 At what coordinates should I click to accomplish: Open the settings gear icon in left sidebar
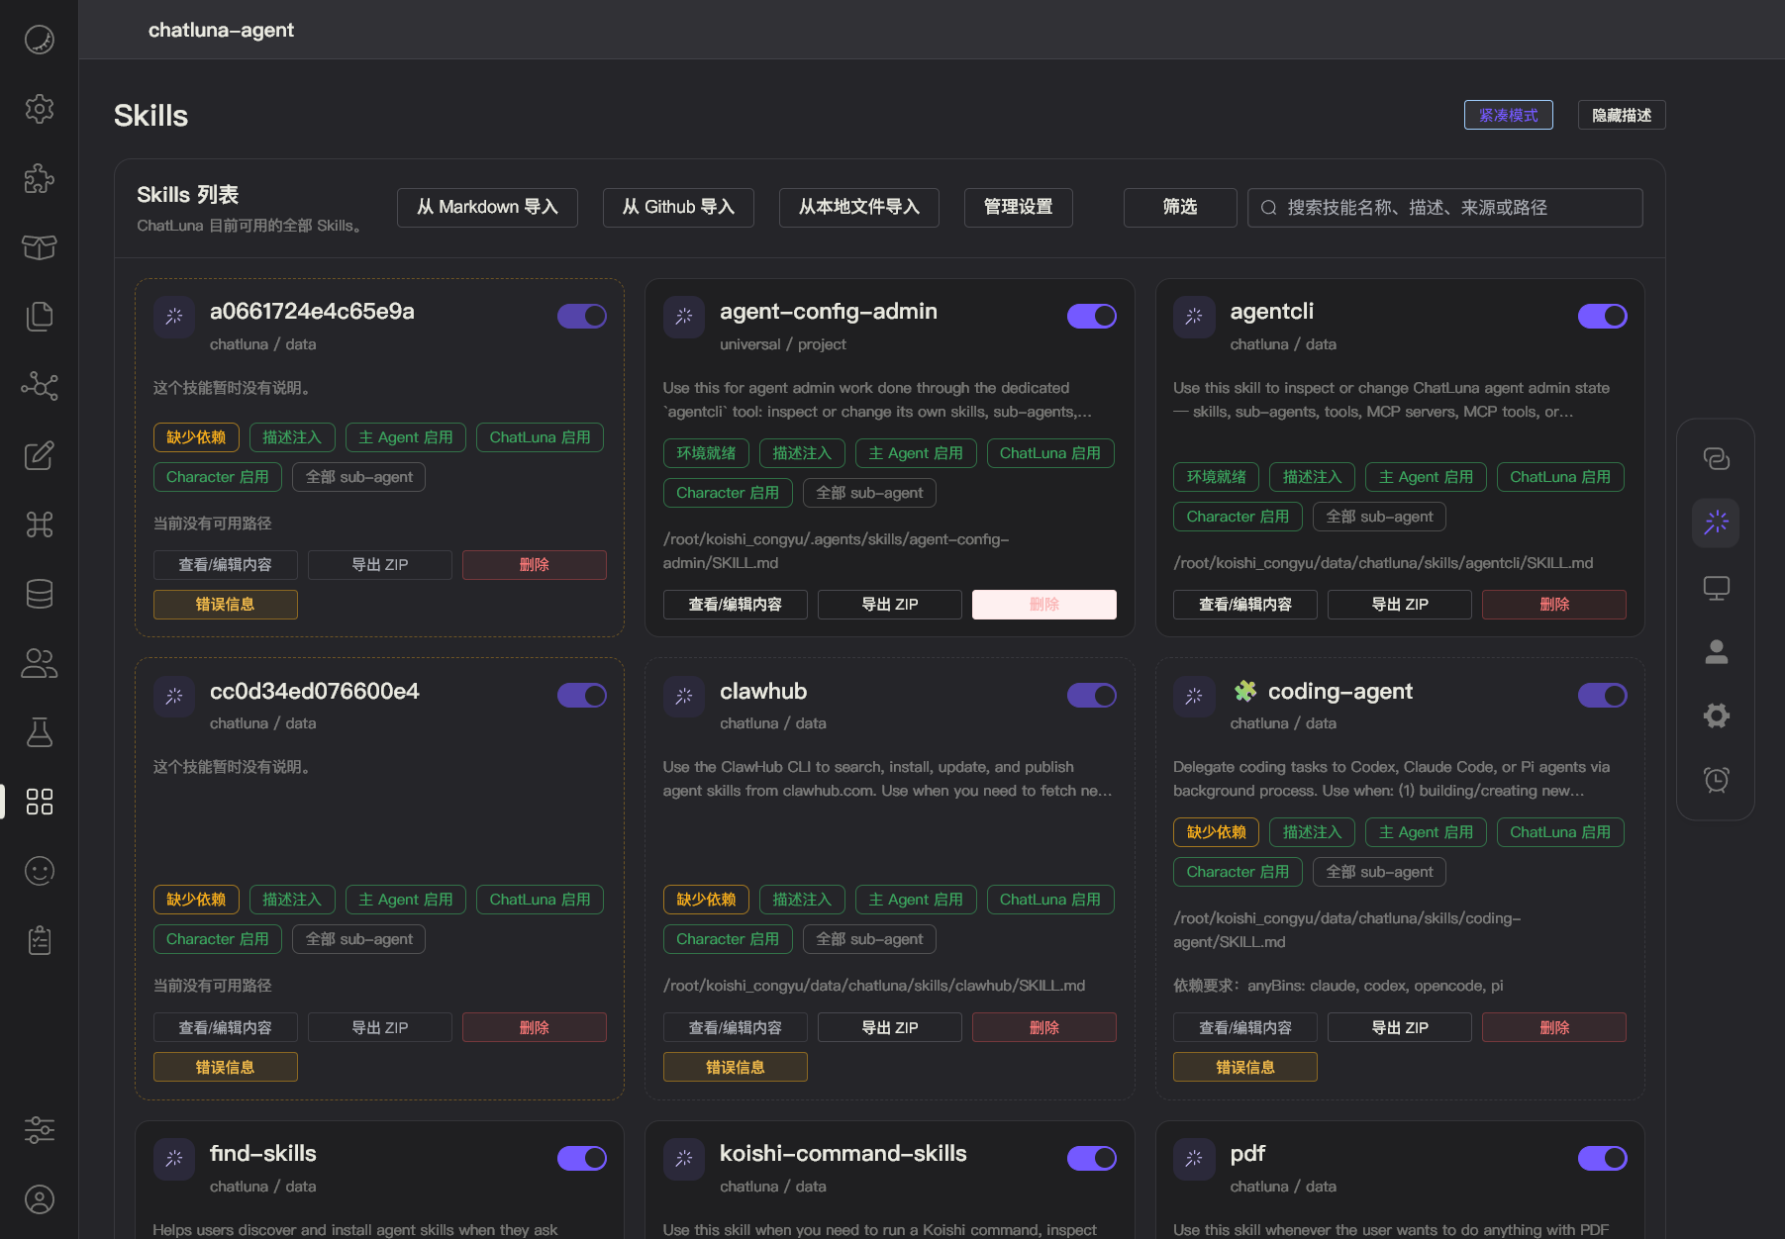pyautogui.click(x=40, y=109)
